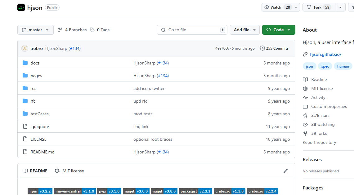Open the hjson.github.io/ website link
Viewport: 354px width, 195px height.
coord(325,54)
